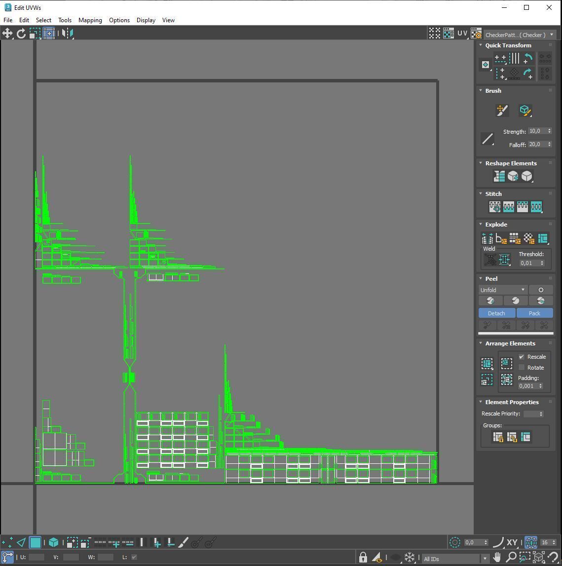The width and height of the screenshot is (562, 566).
Task: Select the Move Selected Subobjects tool
Action: click(x=7, y=34)
